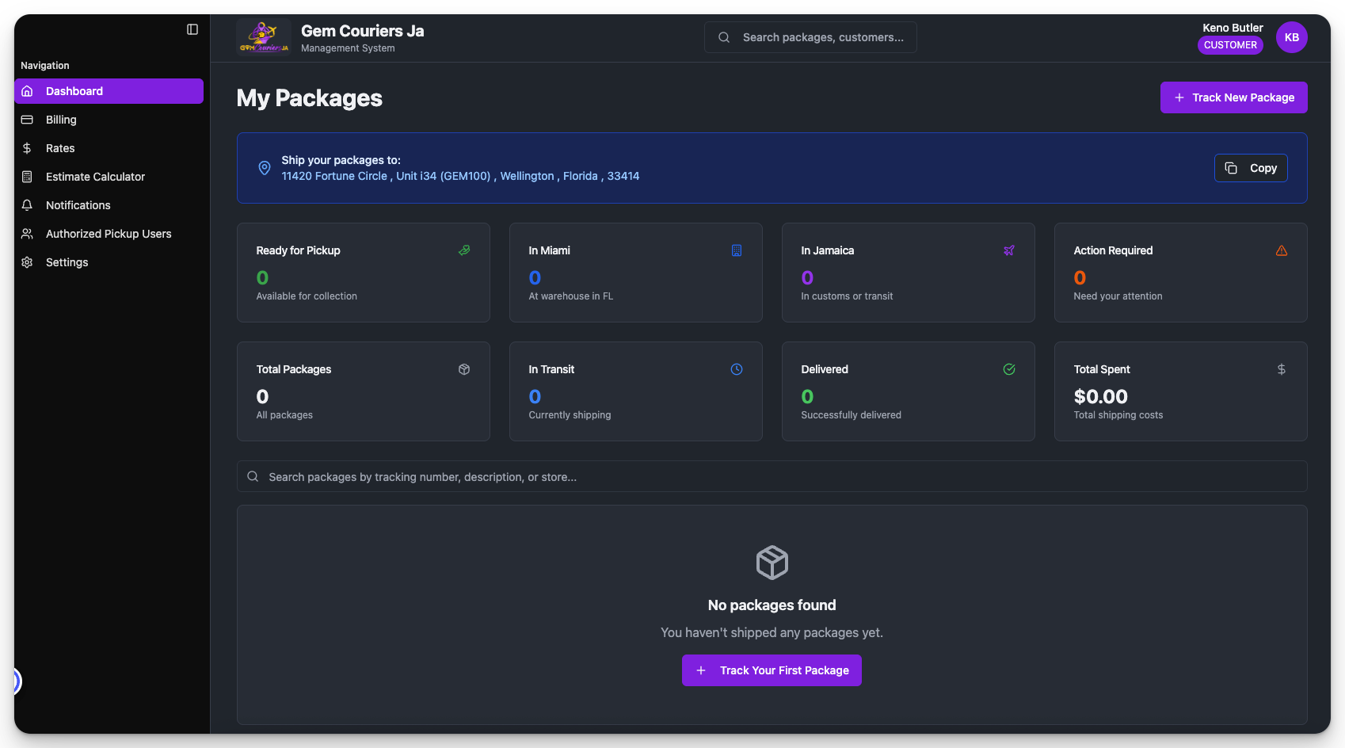Click the warning triangle icon in Action Required
The image size is (1345, 748).
click(x=1281, y=250)
